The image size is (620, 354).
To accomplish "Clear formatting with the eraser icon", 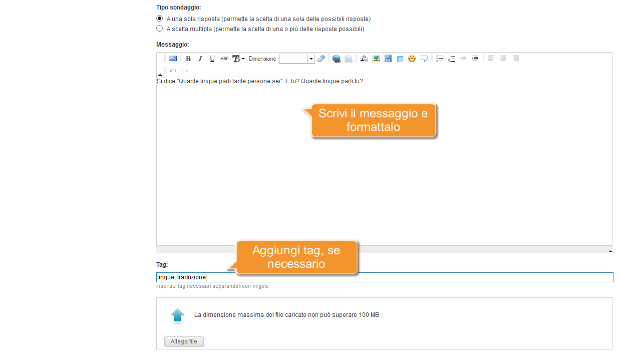I will pos(322,59).
